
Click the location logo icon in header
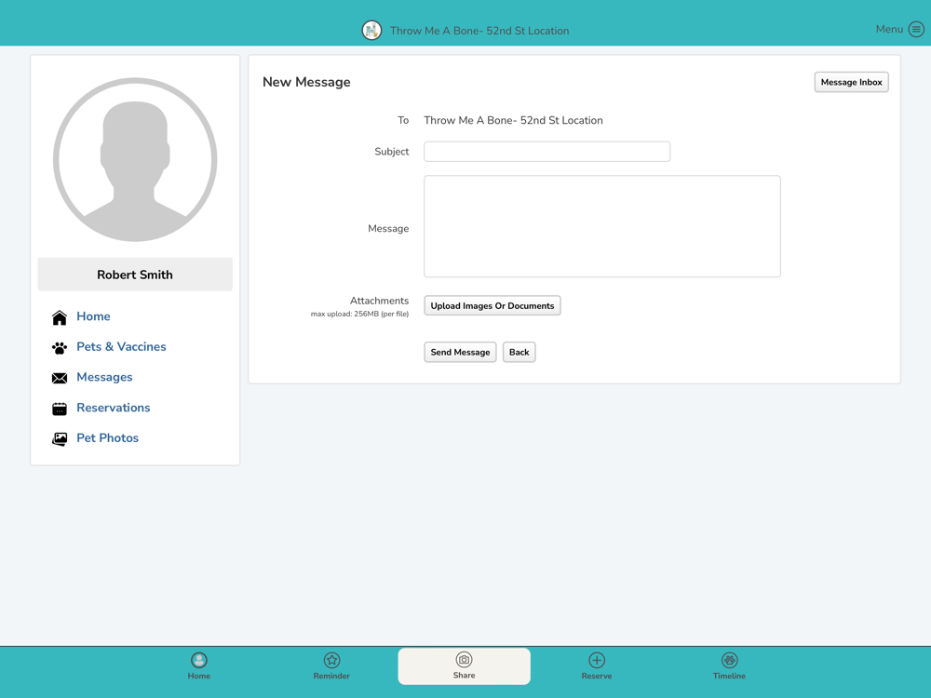coord(371,31)
